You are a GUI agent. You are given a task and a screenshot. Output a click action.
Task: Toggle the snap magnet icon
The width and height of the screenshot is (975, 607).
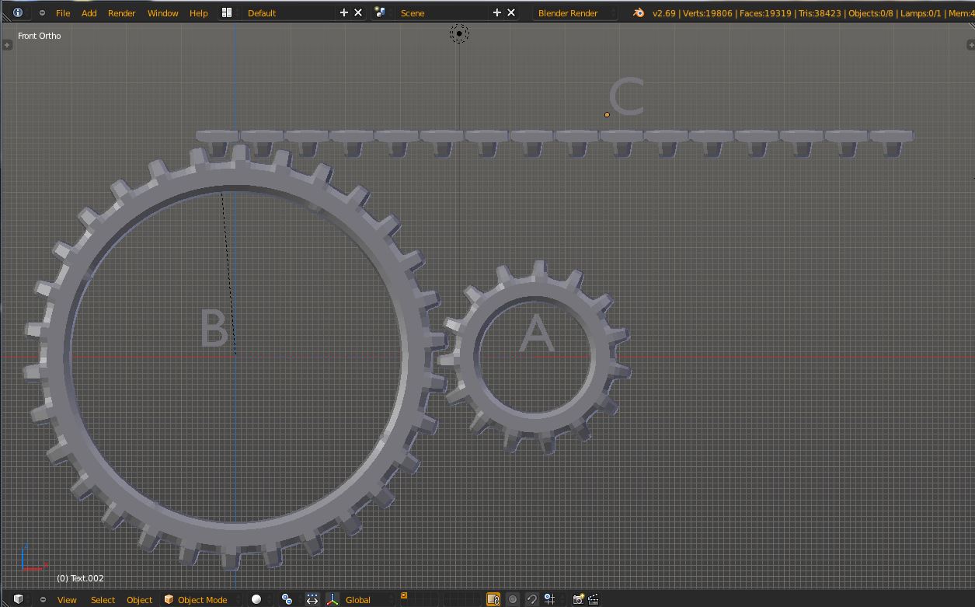click(x=531, y=599)
